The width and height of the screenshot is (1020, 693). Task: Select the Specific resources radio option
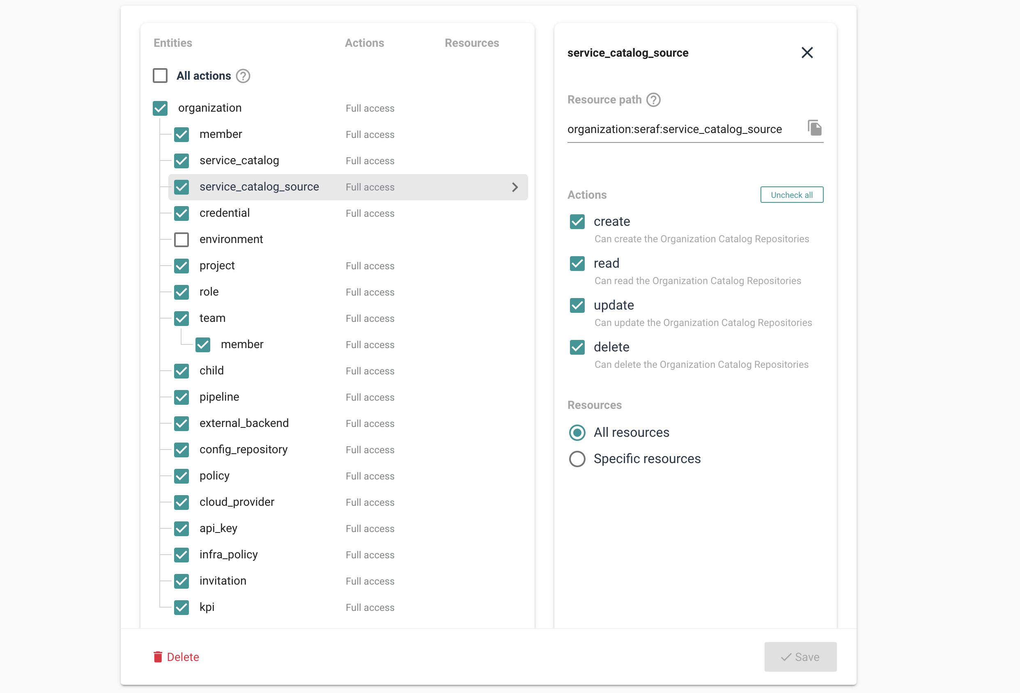point(577,459)
